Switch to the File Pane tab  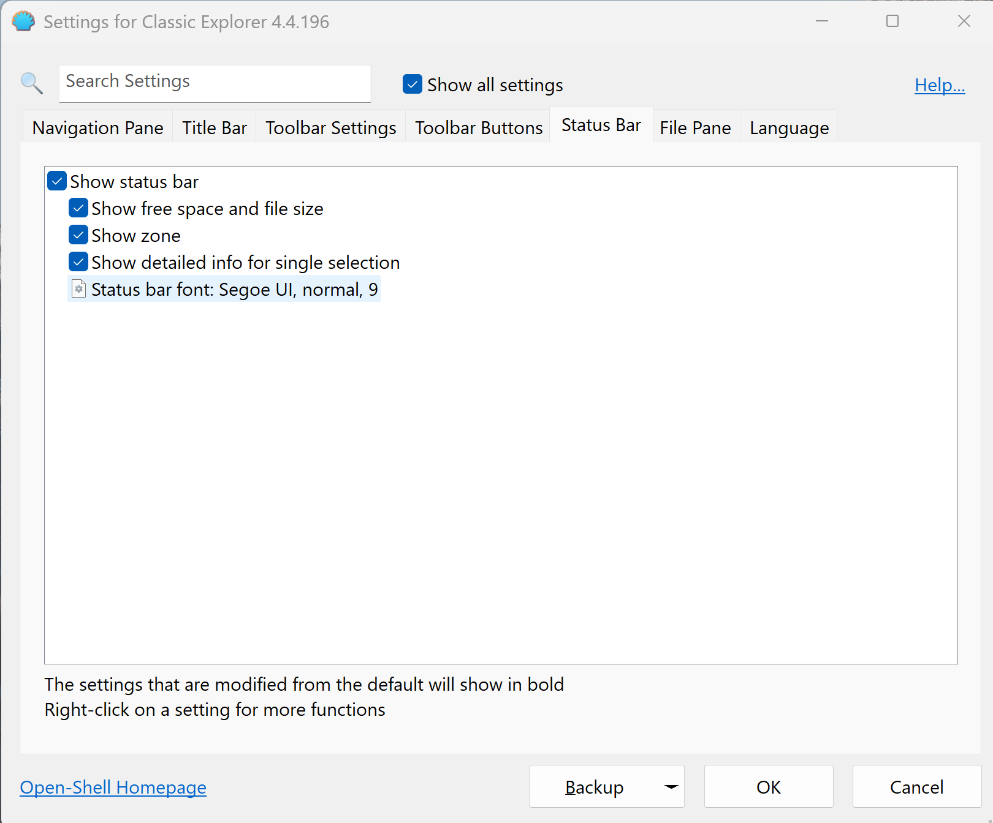coord(696,127)
